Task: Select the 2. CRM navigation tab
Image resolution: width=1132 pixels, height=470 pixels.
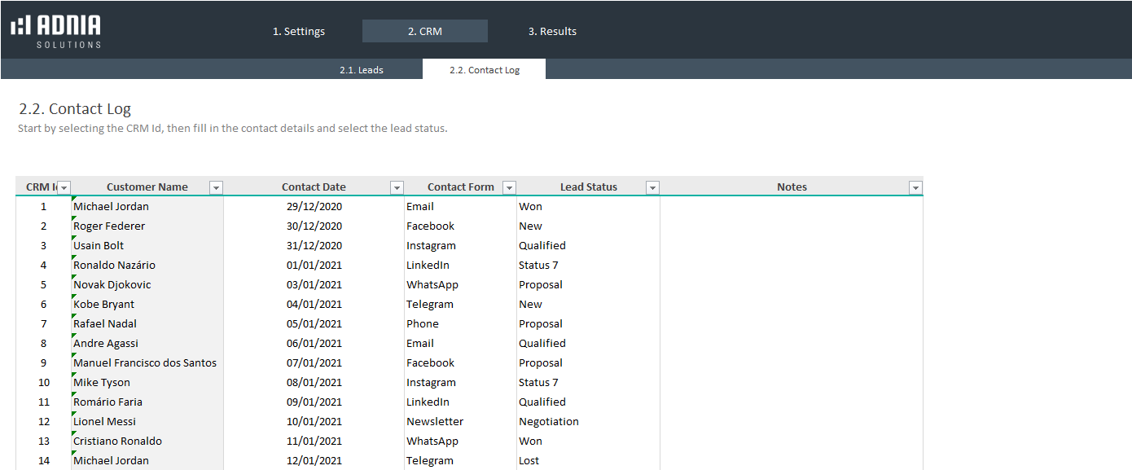Action: click(x=424, y=32)
